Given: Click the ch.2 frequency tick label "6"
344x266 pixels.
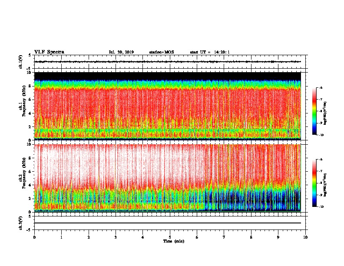Looking at the screenshot, I should [30, 172].
